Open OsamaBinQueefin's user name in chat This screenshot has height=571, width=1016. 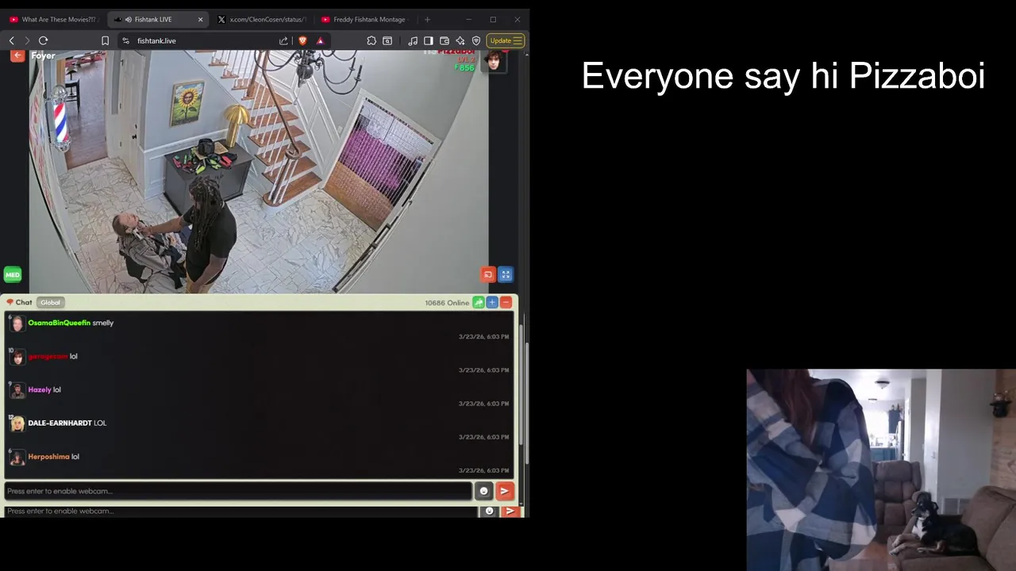59,323
